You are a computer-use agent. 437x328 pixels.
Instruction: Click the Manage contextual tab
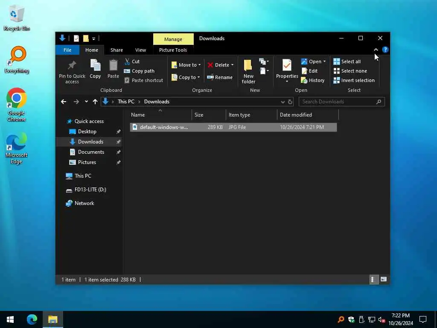(173, 39)
